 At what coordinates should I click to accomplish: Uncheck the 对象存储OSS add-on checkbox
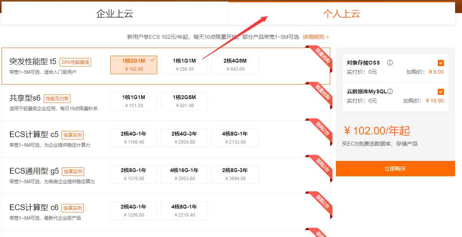point(440,63)
